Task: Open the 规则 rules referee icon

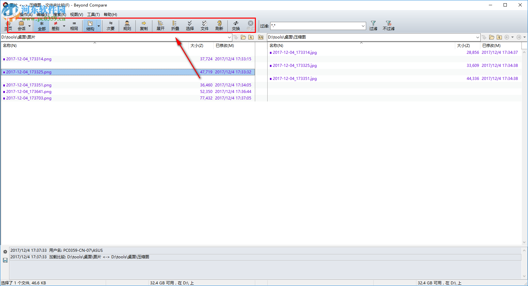Action: click(x=127, y=25)
